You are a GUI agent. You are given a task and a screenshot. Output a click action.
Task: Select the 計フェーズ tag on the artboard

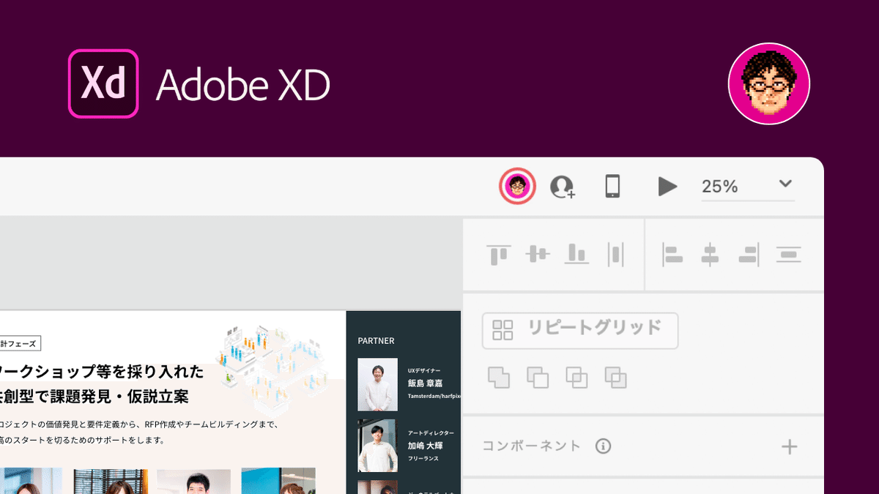coord(21,343)
